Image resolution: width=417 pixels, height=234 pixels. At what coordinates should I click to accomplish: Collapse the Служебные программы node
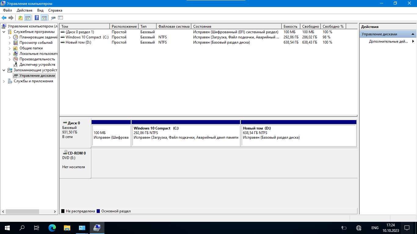[x=4, y=32]
